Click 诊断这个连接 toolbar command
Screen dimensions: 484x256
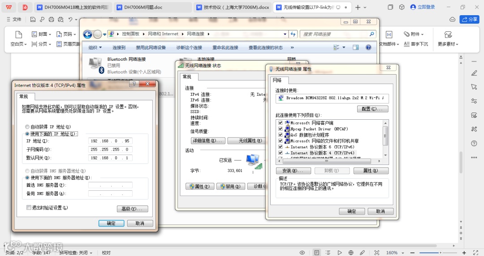[189, 47]
